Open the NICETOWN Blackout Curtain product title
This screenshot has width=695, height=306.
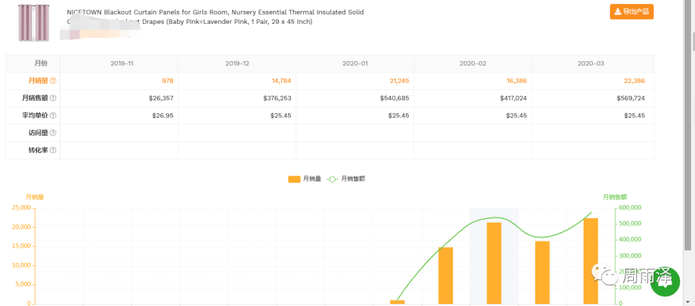click(215, 13)
